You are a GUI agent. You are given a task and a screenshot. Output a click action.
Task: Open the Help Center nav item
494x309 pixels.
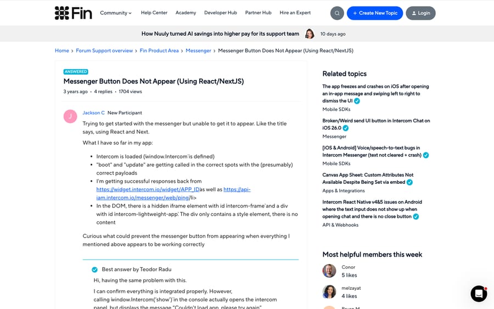pos(154,13)
